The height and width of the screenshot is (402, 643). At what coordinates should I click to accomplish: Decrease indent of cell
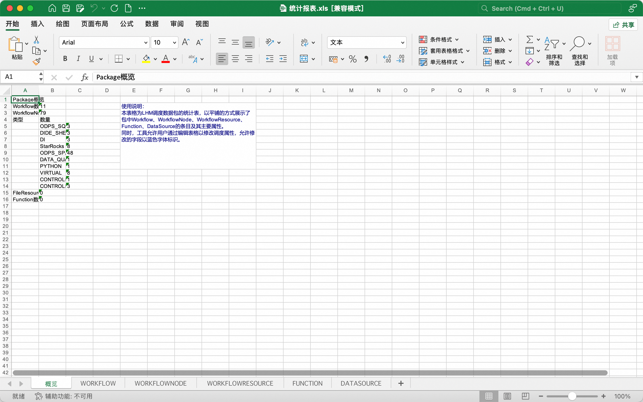(x=270, y=59)
